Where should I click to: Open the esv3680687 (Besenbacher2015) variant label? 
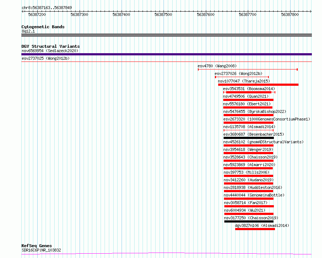click(254, 134)
